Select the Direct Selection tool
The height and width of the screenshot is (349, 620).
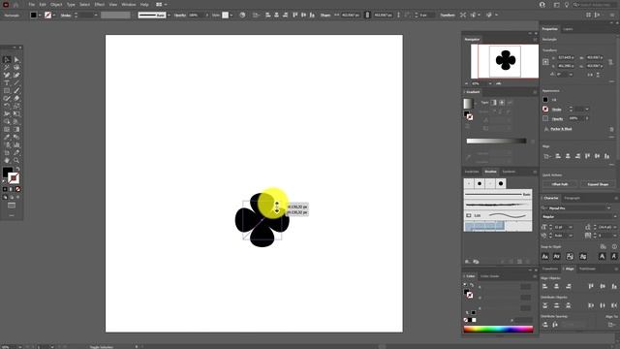pyautogui.click(x=16, y=60)
